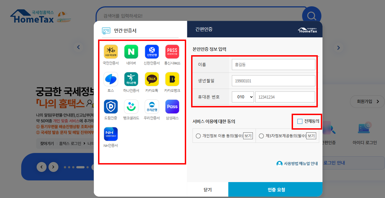
Task: Select the NH인증서 icon
Action: click(x=111, y=134)
